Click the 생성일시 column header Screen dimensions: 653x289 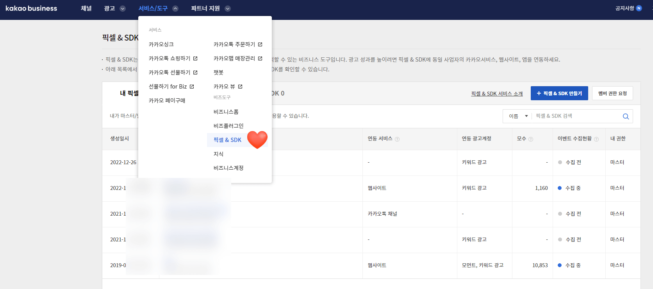click(x=120, y=138)
